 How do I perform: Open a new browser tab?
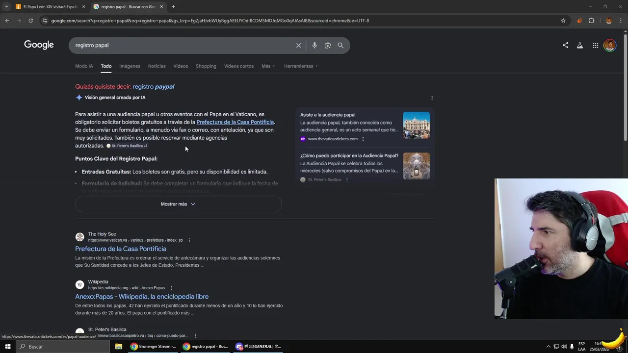click(x=173, y=7)
